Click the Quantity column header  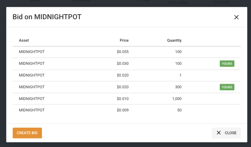[174, 40]
